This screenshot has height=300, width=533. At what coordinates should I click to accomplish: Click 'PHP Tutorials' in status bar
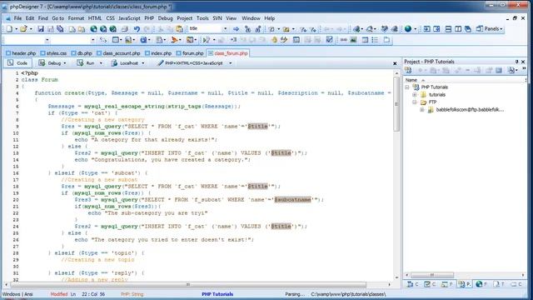[217, 294]
